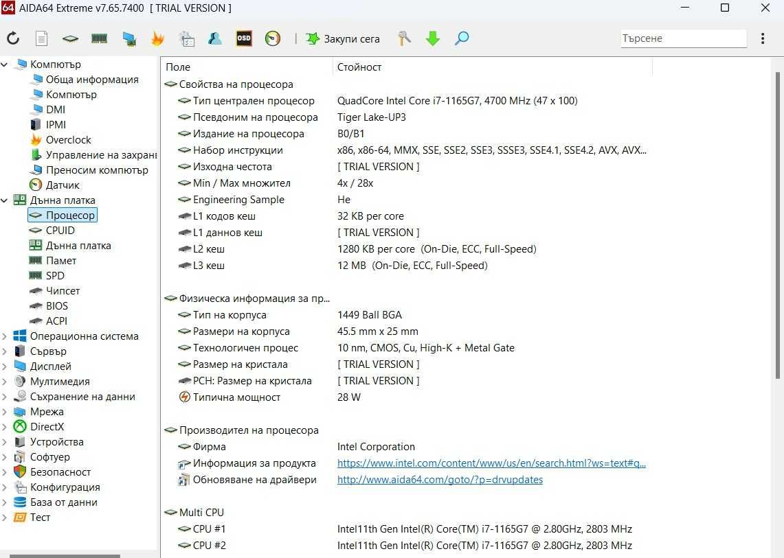Expand the Мултимедия node

click(x=5, y=382)
